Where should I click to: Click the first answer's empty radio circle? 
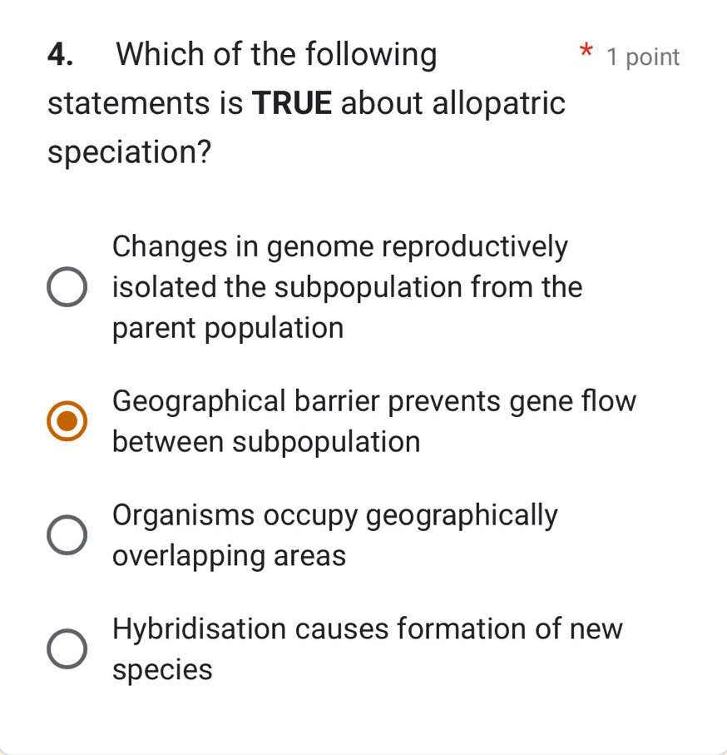(x=67, y=286)
